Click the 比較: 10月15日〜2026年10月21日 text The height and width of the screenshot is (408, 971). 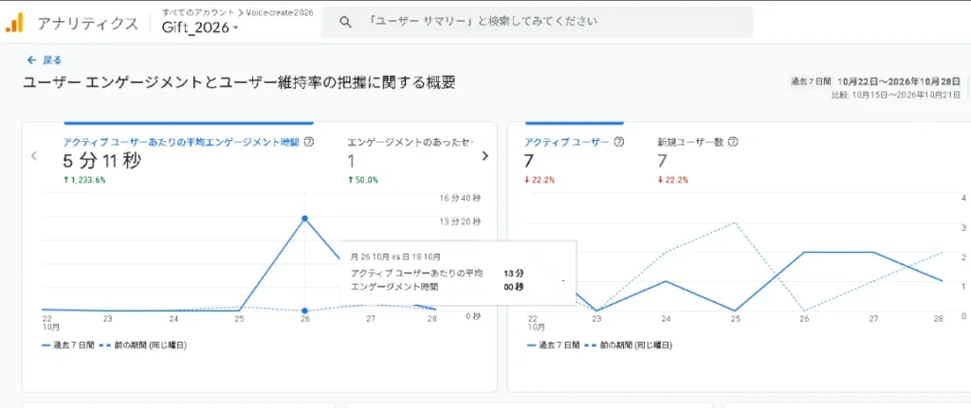(x=896, y=95)
